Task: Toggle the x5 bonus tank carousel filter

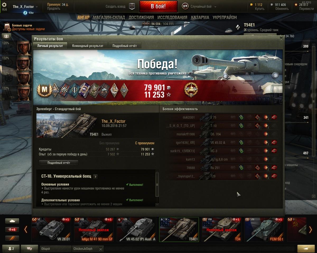Action: pyautogui.click(x=12, y=230)
